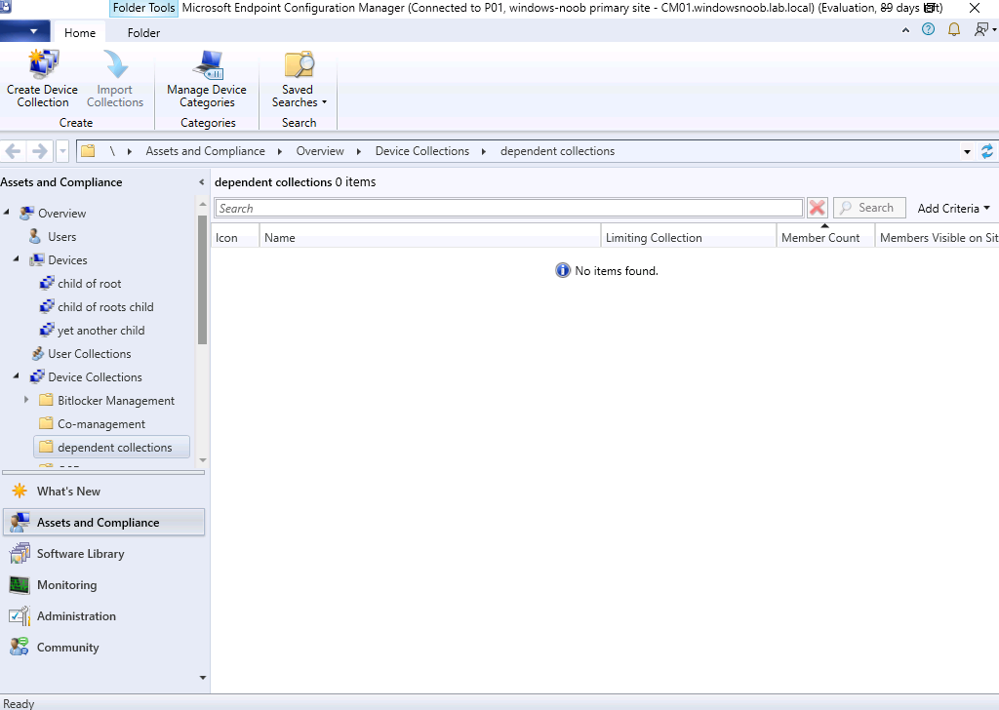Navigate back with the back arrow

click(14, 151)
